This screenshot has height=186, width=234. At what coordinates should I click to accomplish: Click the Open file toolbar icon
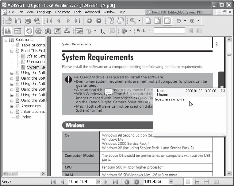pyautogui.click(x=9, y=21)
